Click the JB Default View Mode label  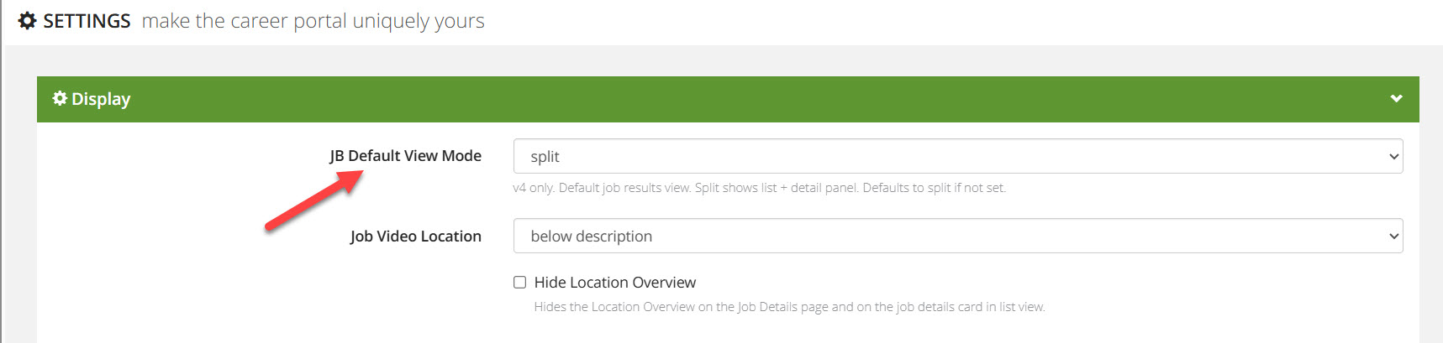point(405,156)
